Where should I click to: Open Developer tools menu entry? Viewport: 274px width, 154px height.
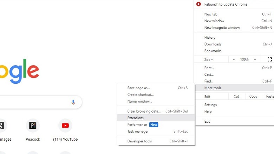[x=139, y=141]
